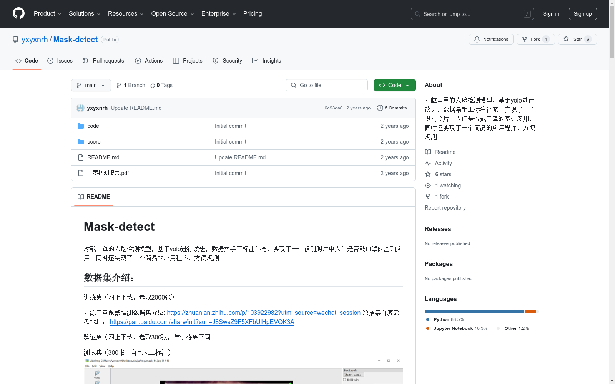Screen dimensions: 615x384
Task: Open the green Code dropdown button
Action: (394, 85)
